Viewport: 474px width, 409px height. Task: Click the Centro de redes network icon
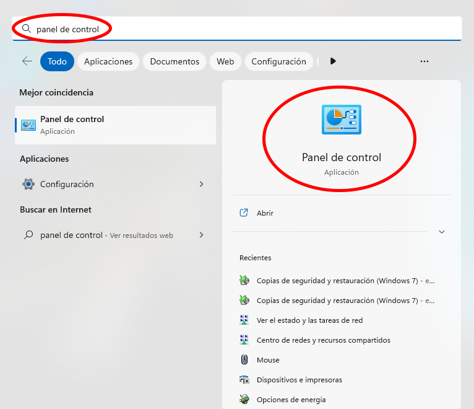point(244,340)
